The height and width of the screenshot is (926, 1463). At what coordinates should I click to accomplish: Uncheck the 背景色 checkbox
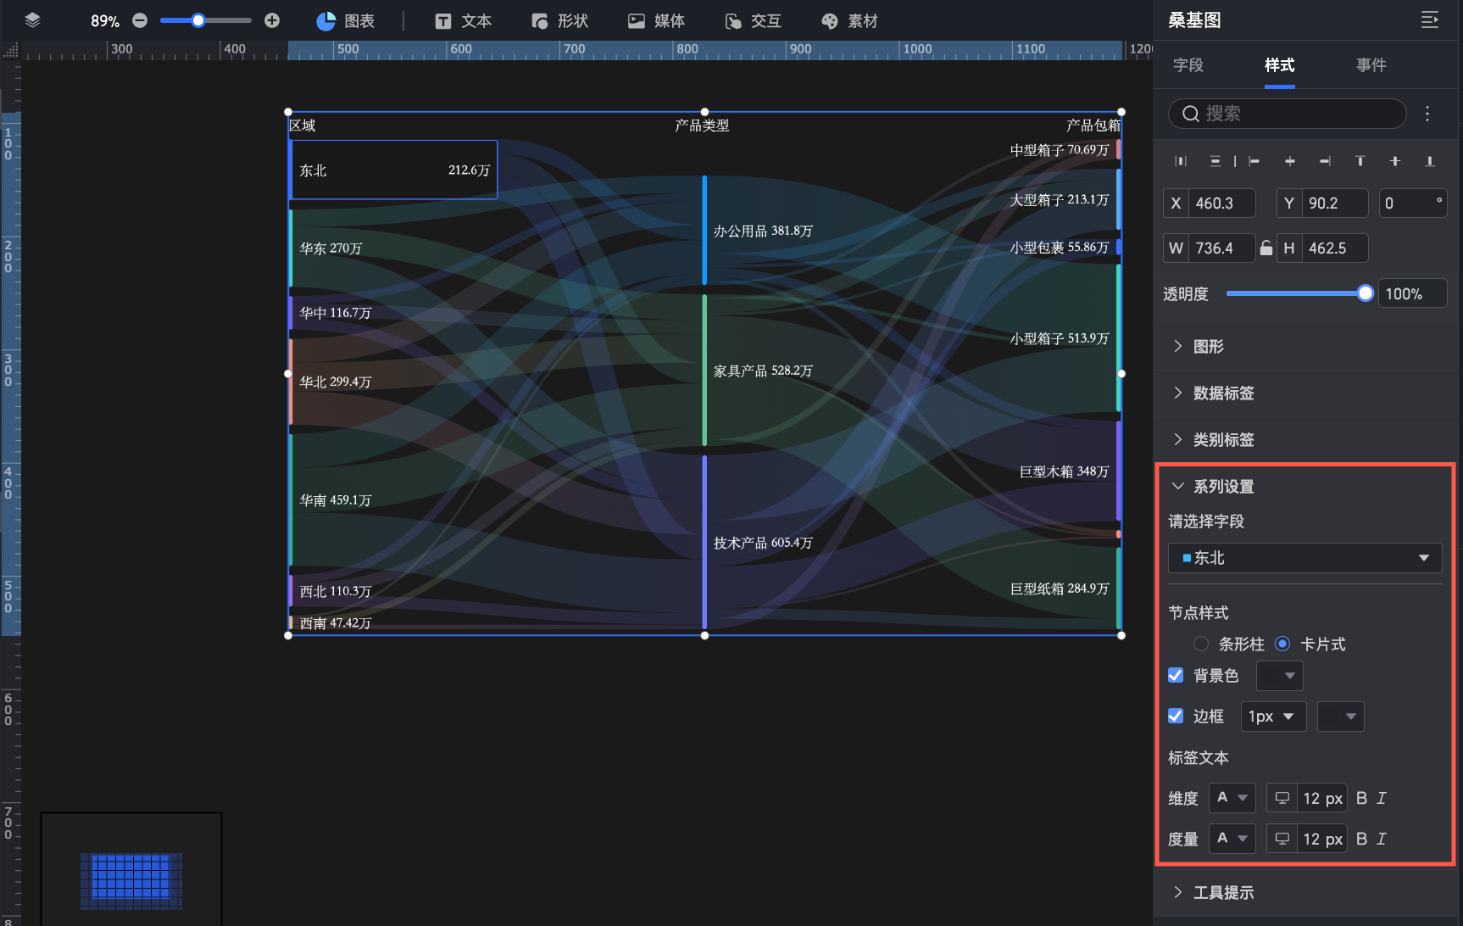[1176, 675]
